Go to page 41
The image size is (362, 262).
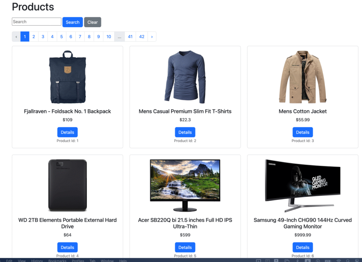tap(130, 37)
